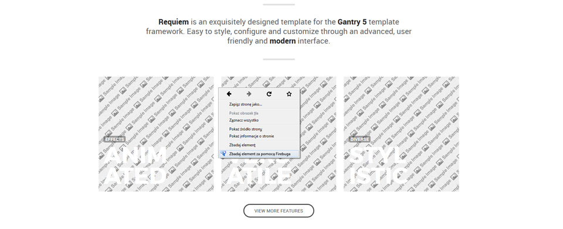Click the bold 'Gantry 5' text

click(352, 22)
